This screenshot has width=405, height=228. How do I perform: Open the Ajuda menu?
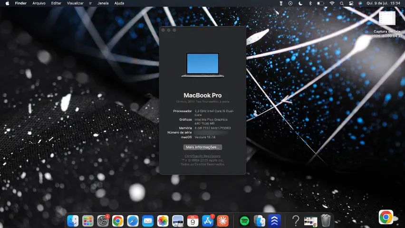coord(119,3)
